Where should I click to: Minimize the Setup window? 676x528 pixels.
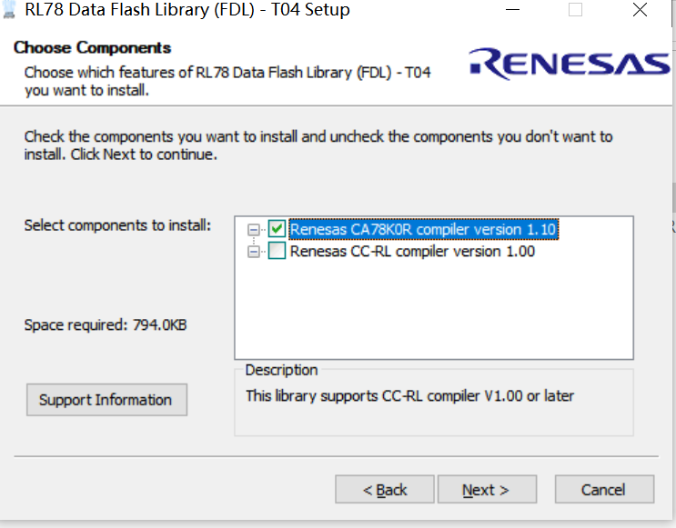[x=512, y=9]
